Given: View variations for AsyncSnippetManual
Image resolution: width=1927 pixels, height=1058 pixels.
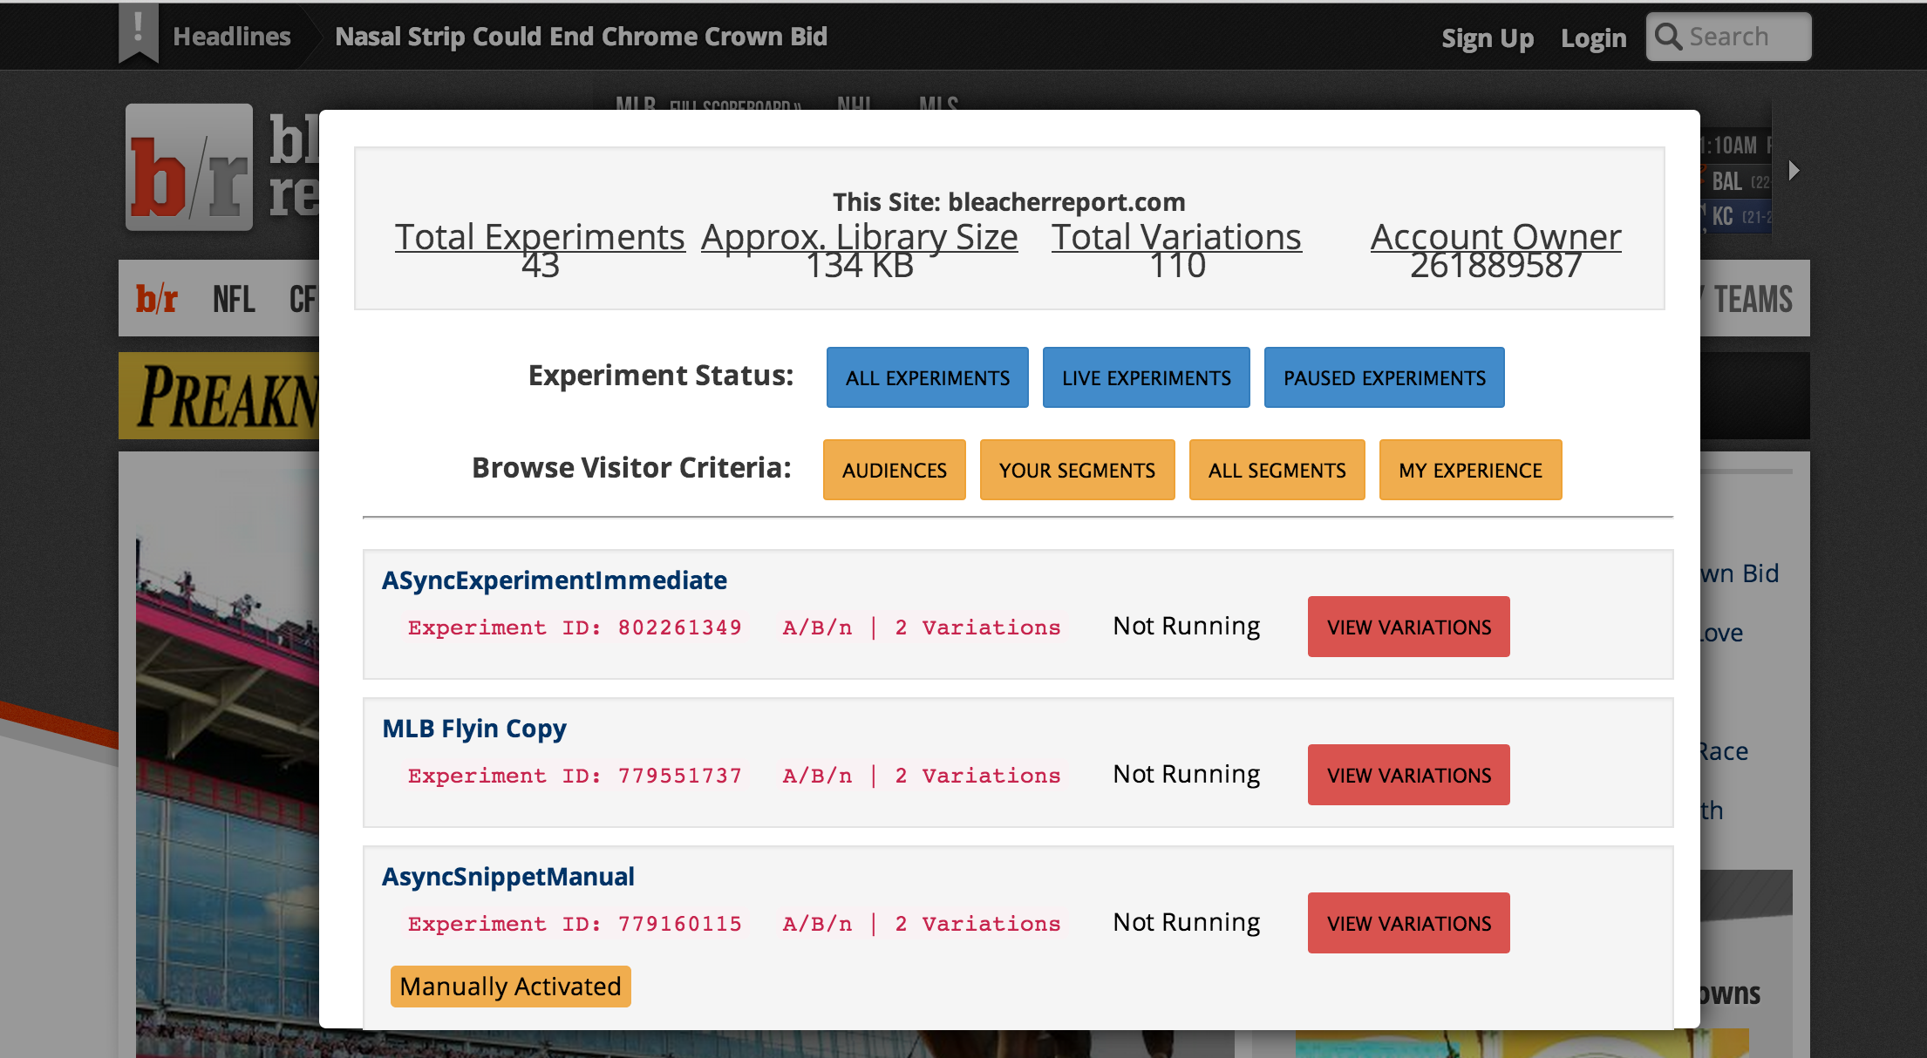Looking at the screenshot, I should [1408, 923].
